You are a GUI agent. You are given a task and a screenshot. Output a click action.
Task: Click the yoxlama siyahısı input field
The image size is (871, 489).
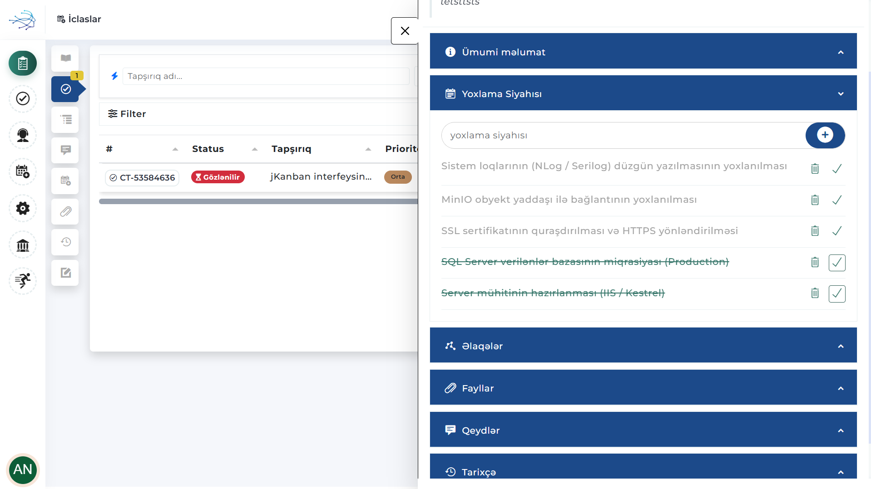[x=624, y=135]
